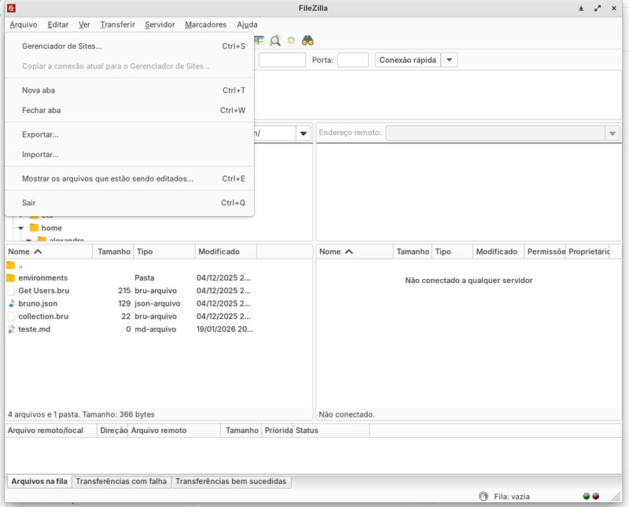Click the directory comparison toolbar icon
The width and height of the screenshot is (629, 507).
coord(259,41)
